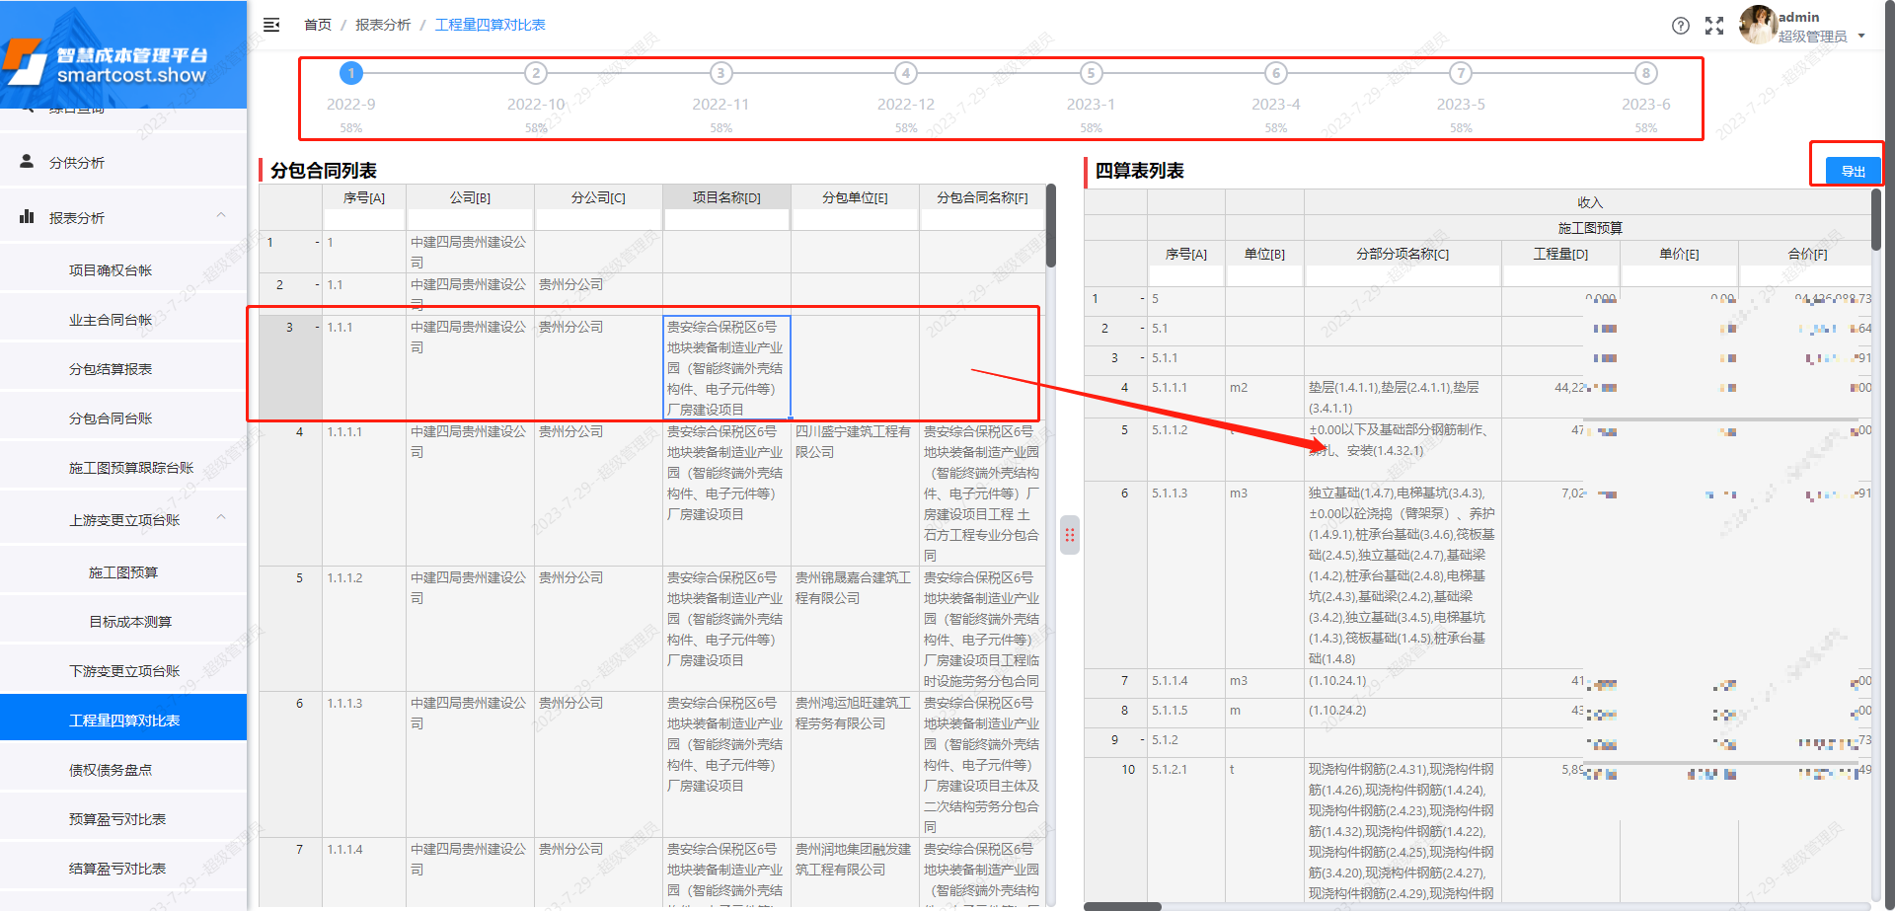
Task: Open the 预算盈亏对比表 page
Action: [125, 818]
